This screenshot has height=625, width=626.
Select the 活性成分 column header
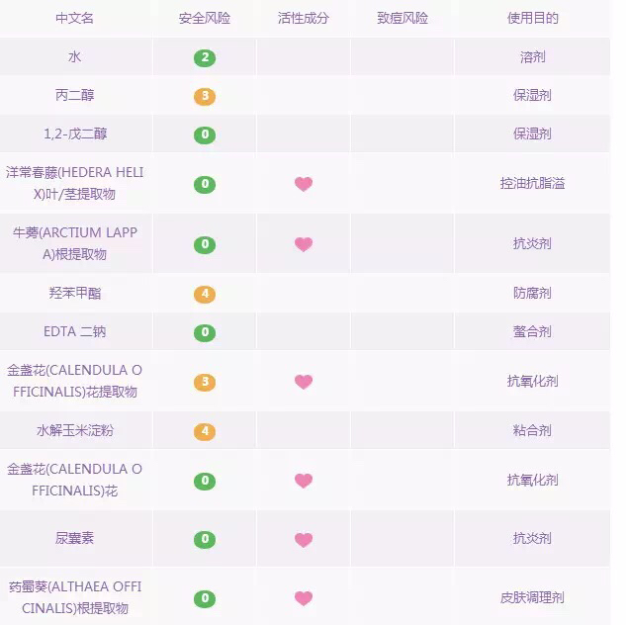click(304, 18)
